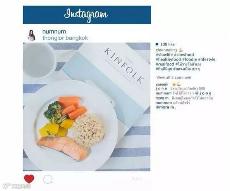Viewport: 230px width, 191px height.
Task: Click the numnum profile avatar
Action: point(31,35)
